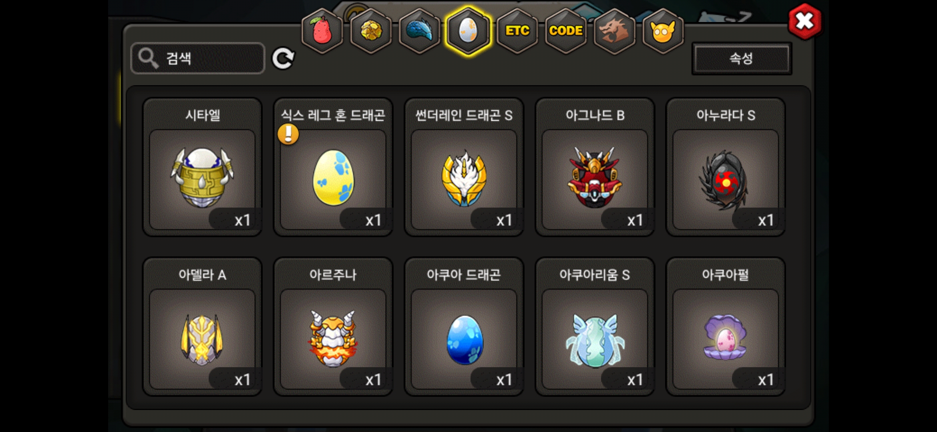Image resolution: width=937 pixels, height=432 pixels.
Task: Select the egg category tab
Action: pos(468,31)
